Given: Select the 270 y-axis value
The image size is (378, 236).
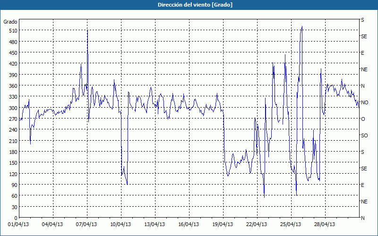Looking at the screenshot, I should click(13, 119).
